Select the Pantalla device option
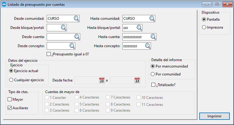This screenshot has height=125, width=234. (204, 19)
